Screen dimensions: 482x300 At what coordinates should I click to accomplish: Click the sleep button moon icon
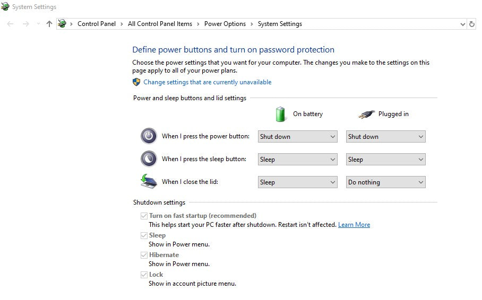(149, 159)
